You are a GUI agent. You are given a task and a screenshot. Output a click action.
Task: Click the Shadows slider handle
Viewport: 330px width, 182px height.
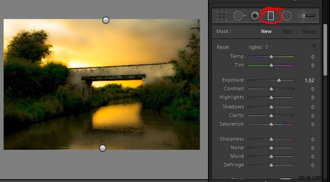271,107
